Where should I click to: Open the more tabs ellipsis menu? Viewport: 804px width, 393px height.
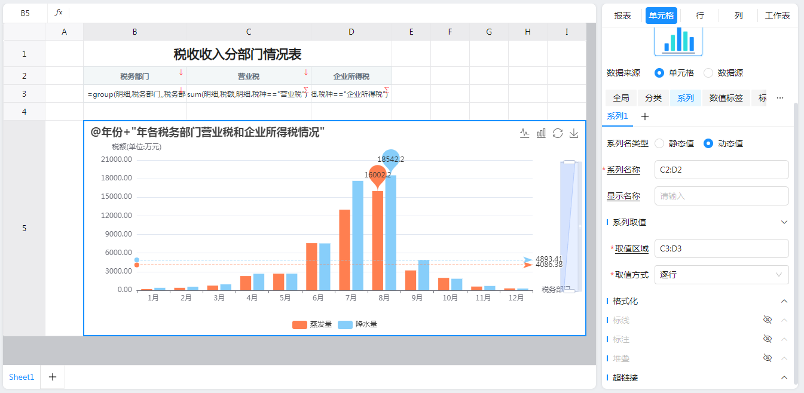point(779,98)
